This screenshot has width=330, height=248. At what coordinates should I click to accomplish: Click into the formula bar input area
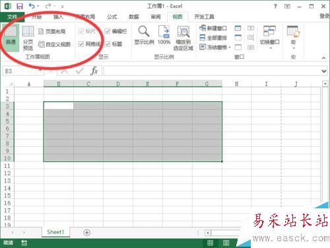tap(212, 71)
